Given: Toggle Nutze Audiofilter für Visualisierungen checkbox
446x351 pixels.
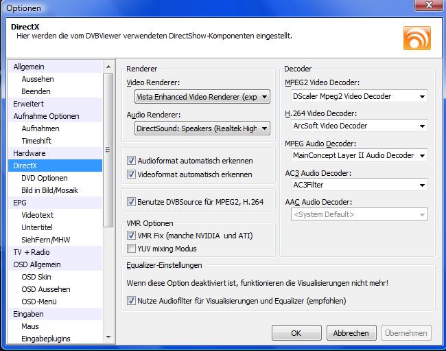Looking at the screenshot, I should [x=131, y=301].
